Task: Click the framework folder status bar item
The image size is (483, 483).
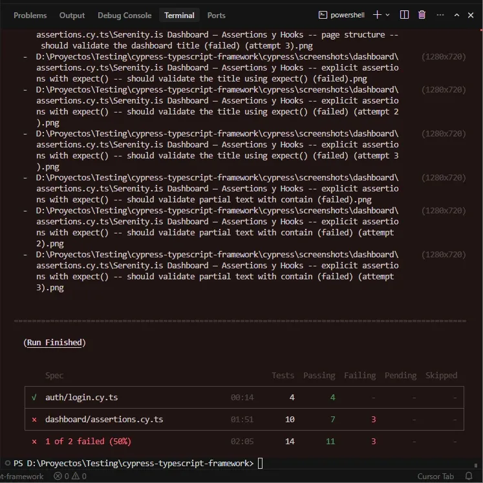Action: coord(21,477)
